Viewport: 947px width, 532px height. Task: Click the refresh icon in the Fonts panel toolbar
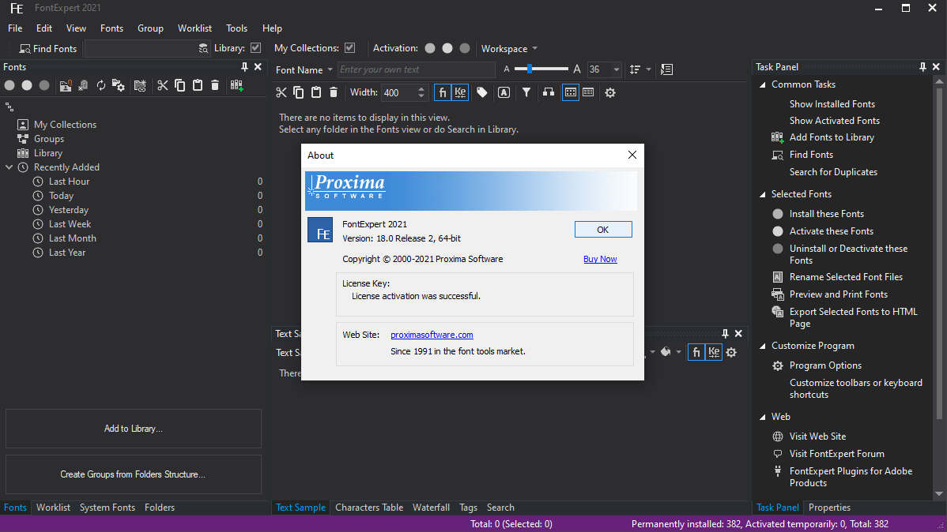(101, 86)
